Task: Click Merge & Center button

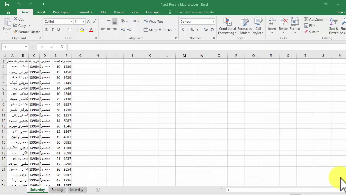Action: [158, 30]
